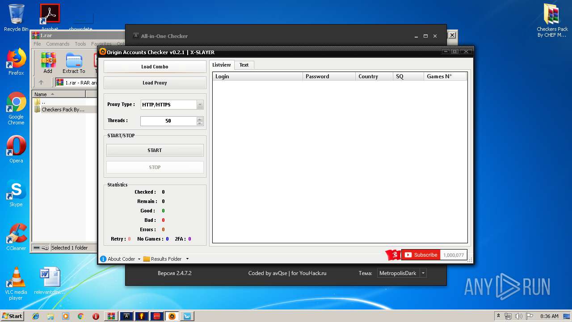Click WinRAR address bar showing 1.rar
Screen dimensions: 572x322
[76, 83]
